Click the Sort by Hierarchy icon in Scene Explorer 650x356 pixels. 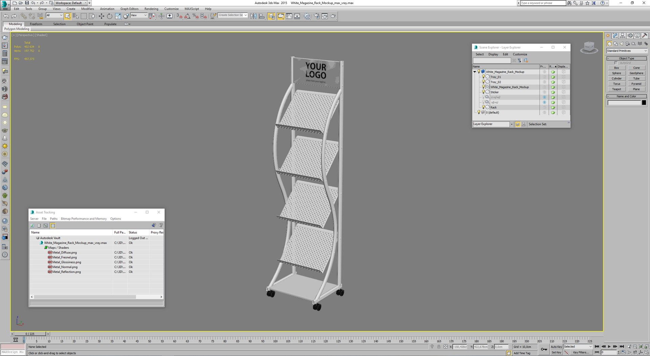point(524,124)
